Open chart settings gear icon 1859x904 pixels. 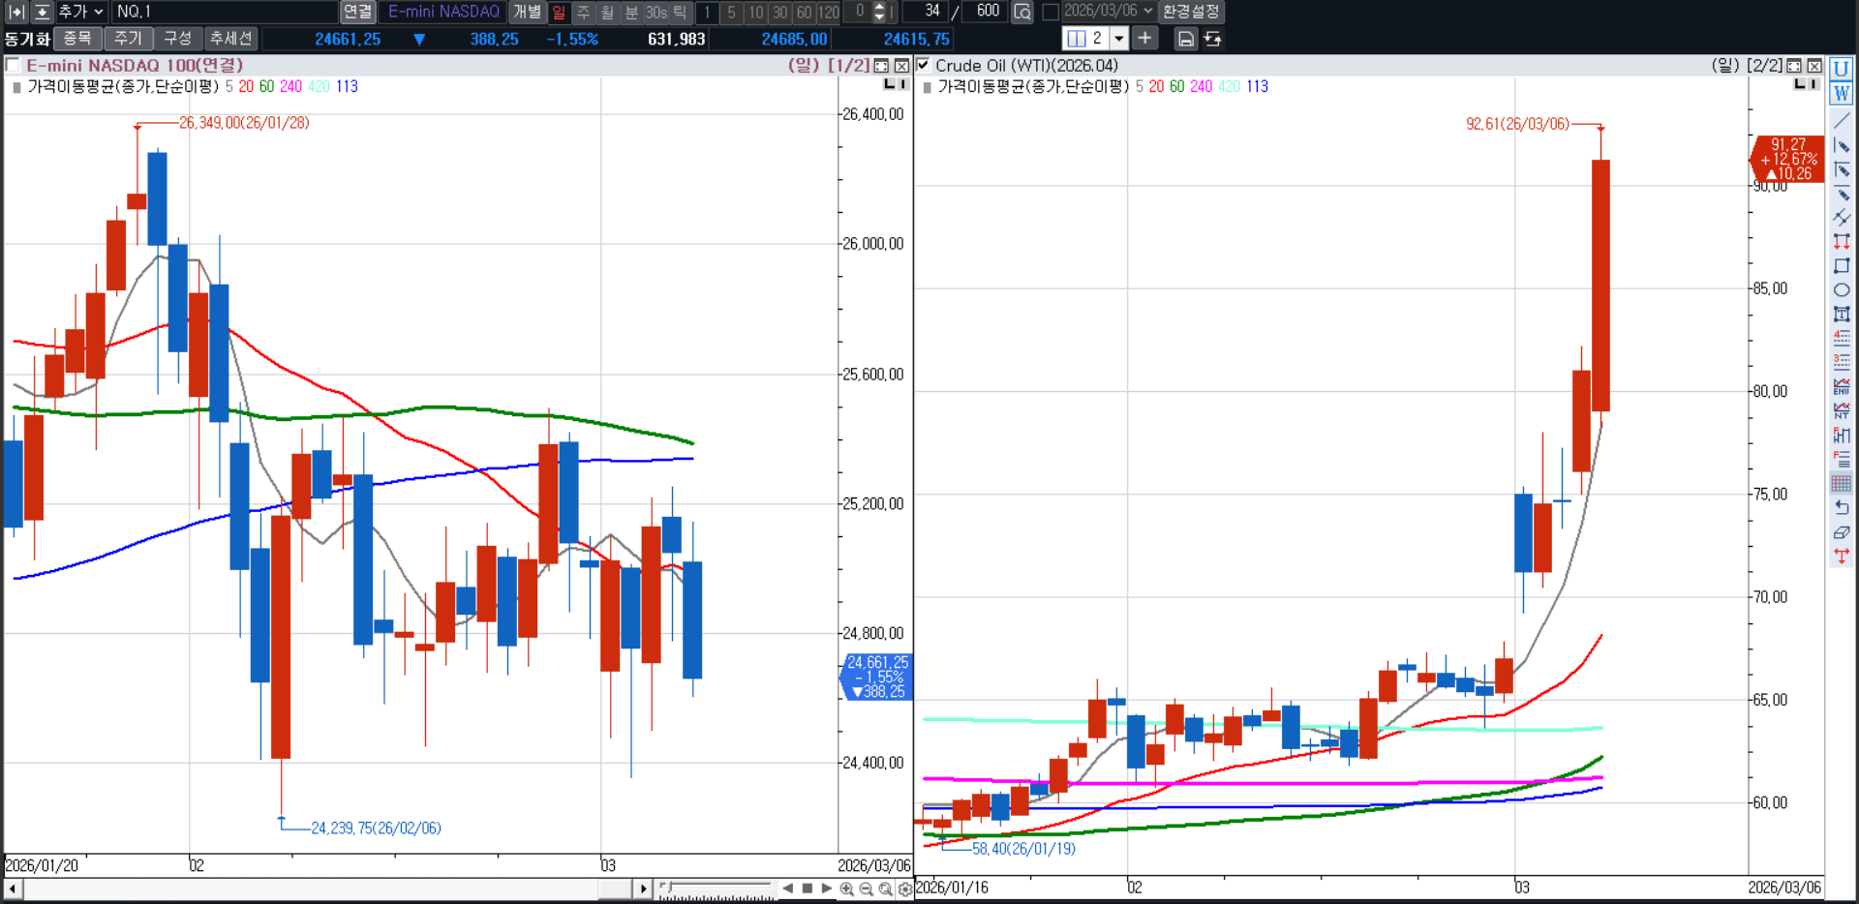coord(904,889)
